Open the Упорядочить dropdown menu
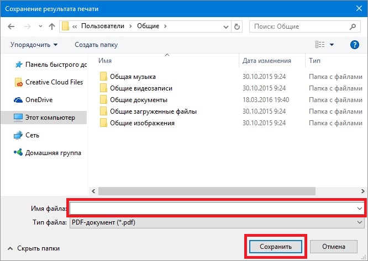368x261 pixels. pyautogui.click(x=34, y=45)
